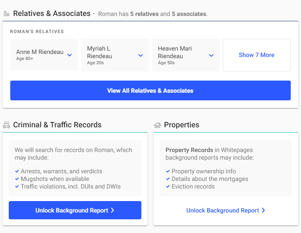Image resolution: width=301 pixels, height=233 pixels.
Task: Click the blue Unlock Background Report button
Action: click(x=75, y=210)
